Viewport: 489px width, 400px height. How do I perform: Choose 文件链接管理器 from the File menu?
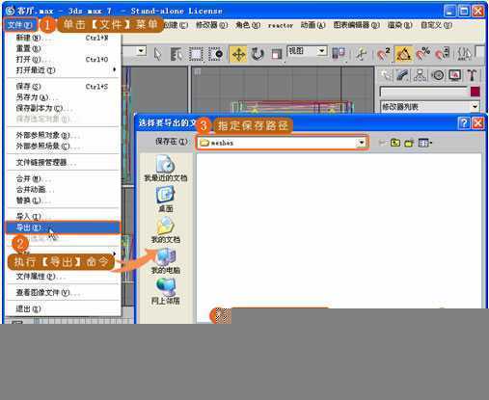click(x=64, y=162)
